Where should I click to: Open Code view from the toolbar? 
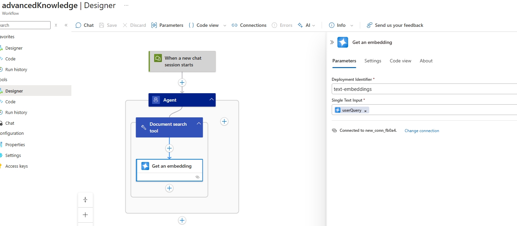pos(204,25)
